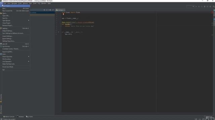Open the Help menu

tap(49, 3)
